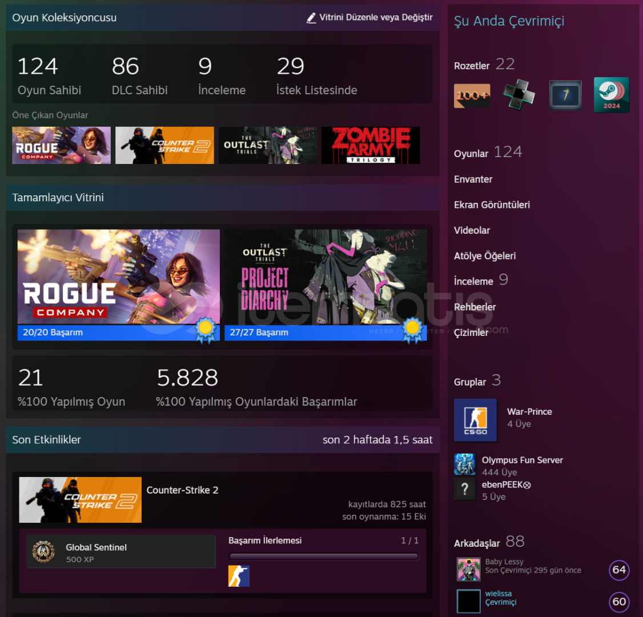
Task: Open Videolar in the sidebar
Action: point(472,230)
